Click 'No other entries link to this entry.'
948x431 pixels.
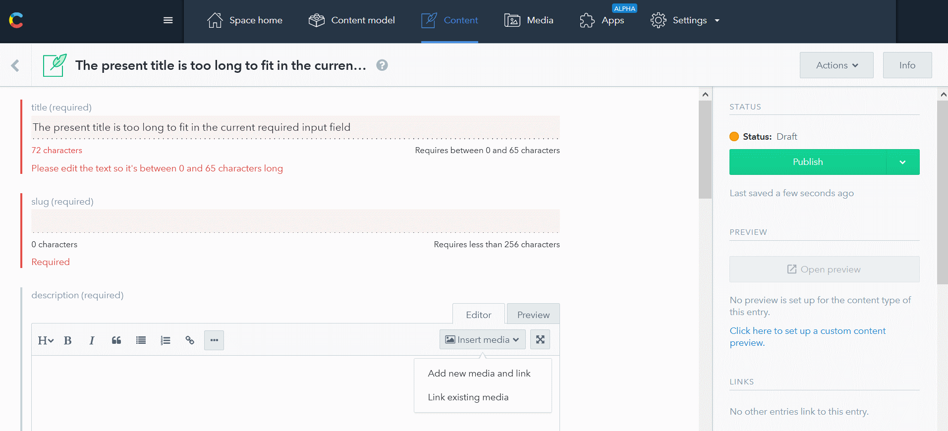coord(799,412)
